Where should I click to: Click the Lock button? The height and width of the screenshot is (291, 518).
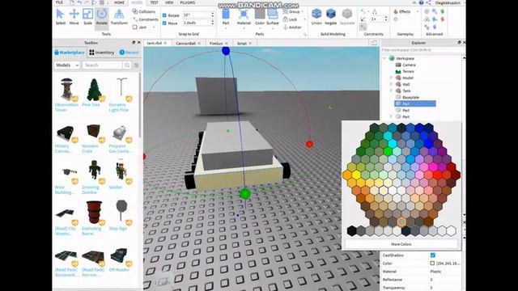coord(290,19)
